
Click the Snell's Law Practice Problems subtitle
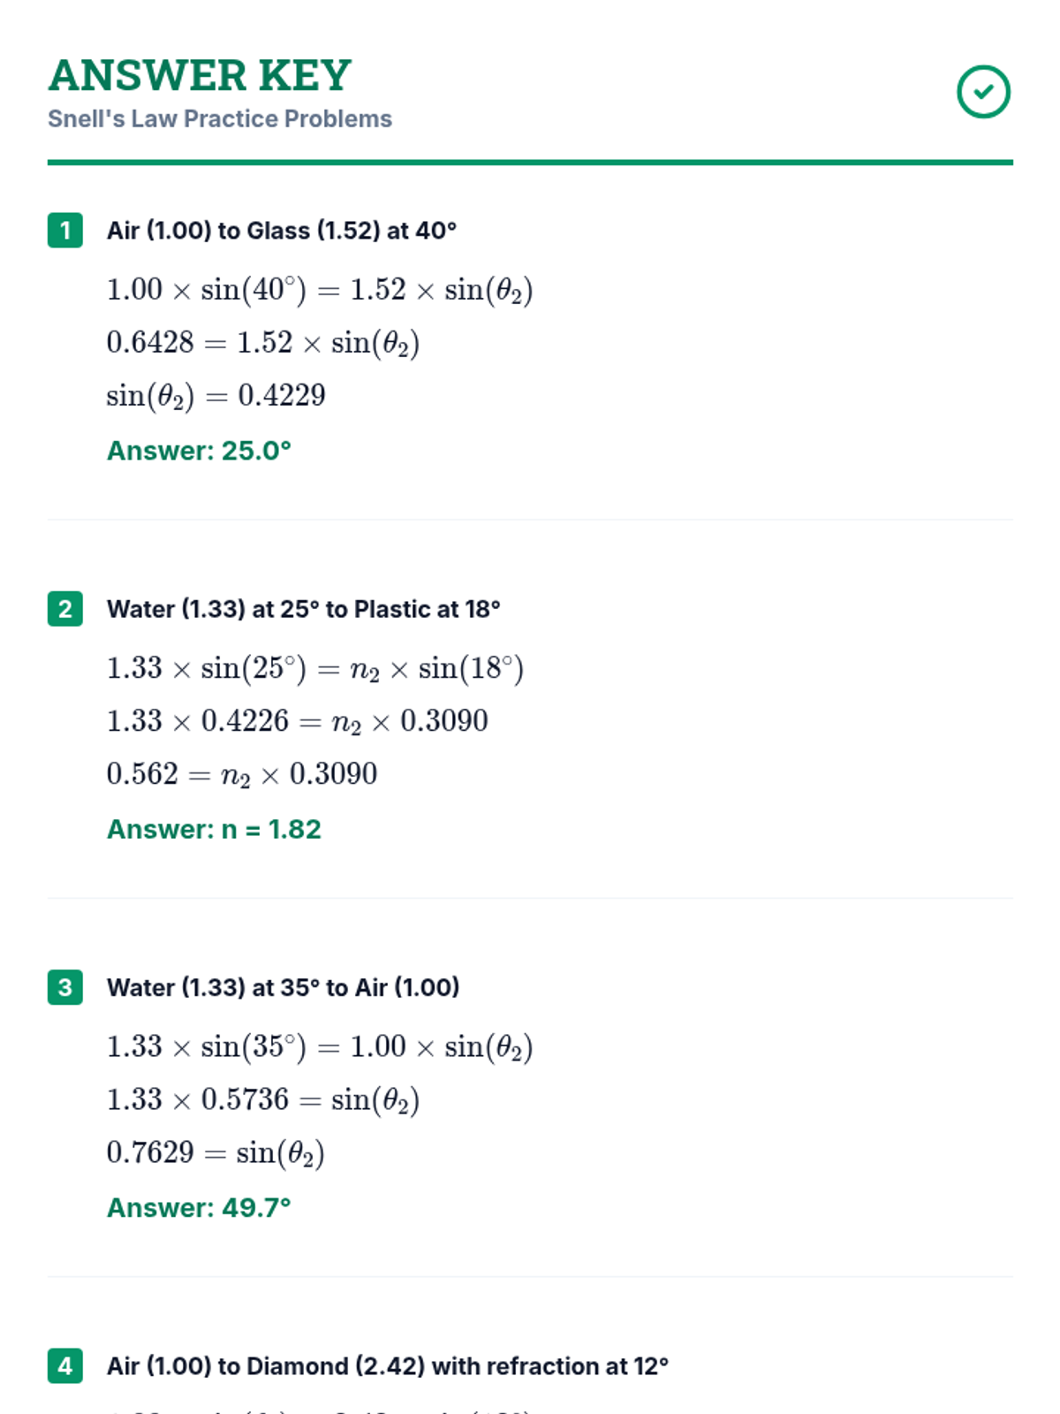tap(220, 118)
